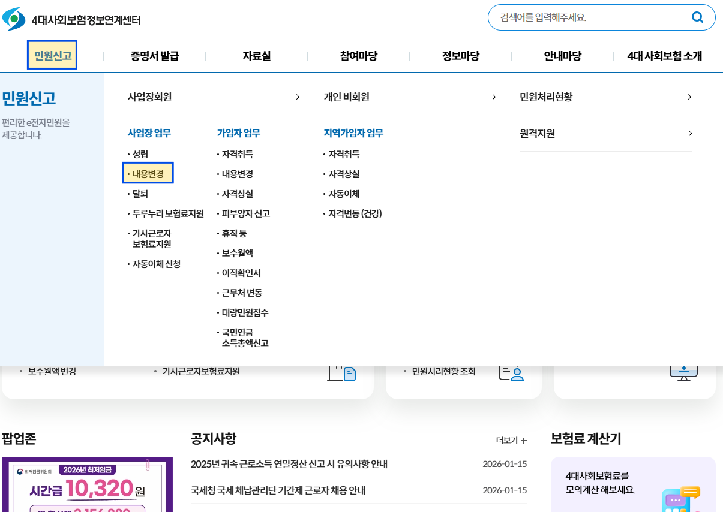Viewport: 723px width, 512px height.
Task: Click the computer download icon on right card
Action: pyautogui.click(x=683, y=372)
